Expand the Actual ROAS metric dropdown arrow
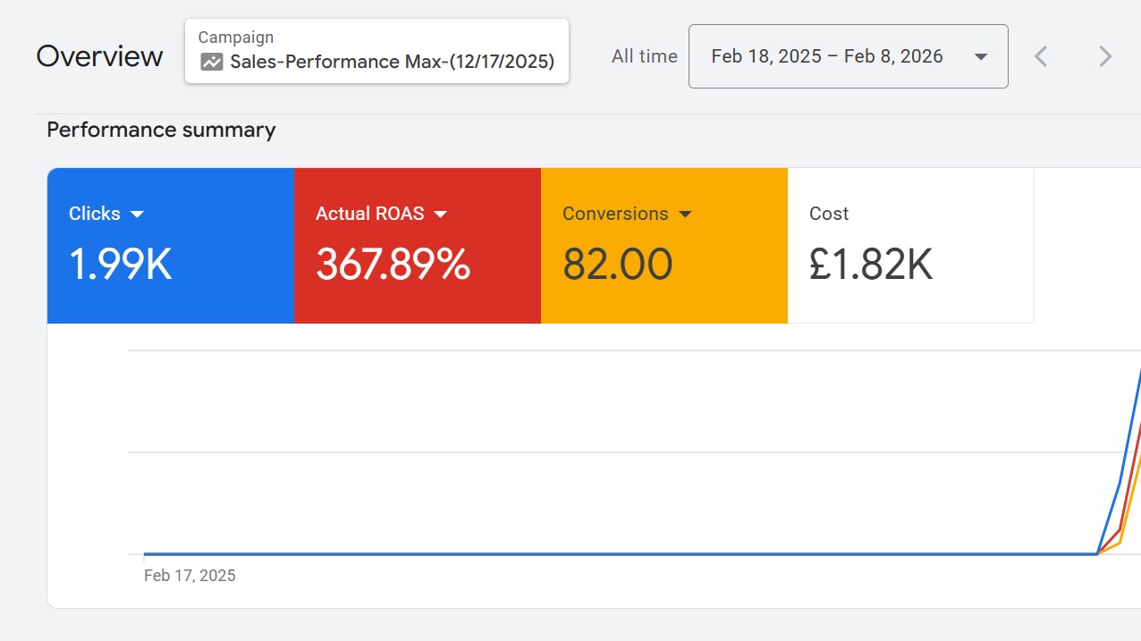The image size is (1141, 641). [440, 215]
